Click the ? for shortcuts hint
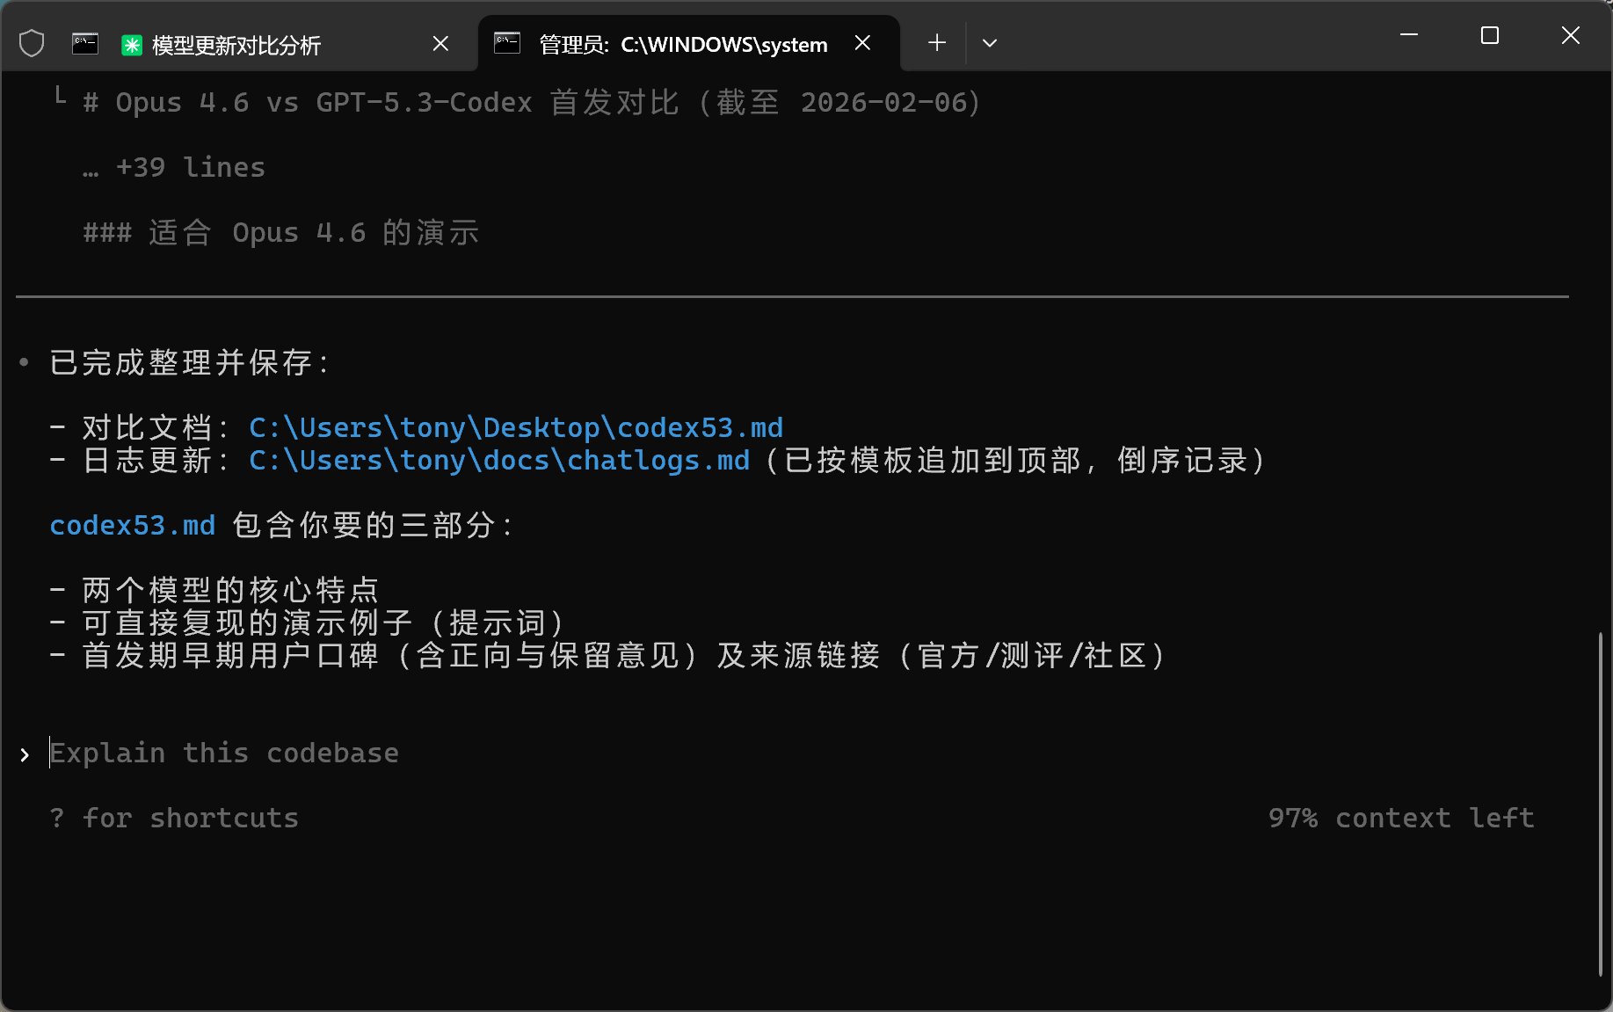Viewport: 1613px width, 1012px height. click(174, 819)
